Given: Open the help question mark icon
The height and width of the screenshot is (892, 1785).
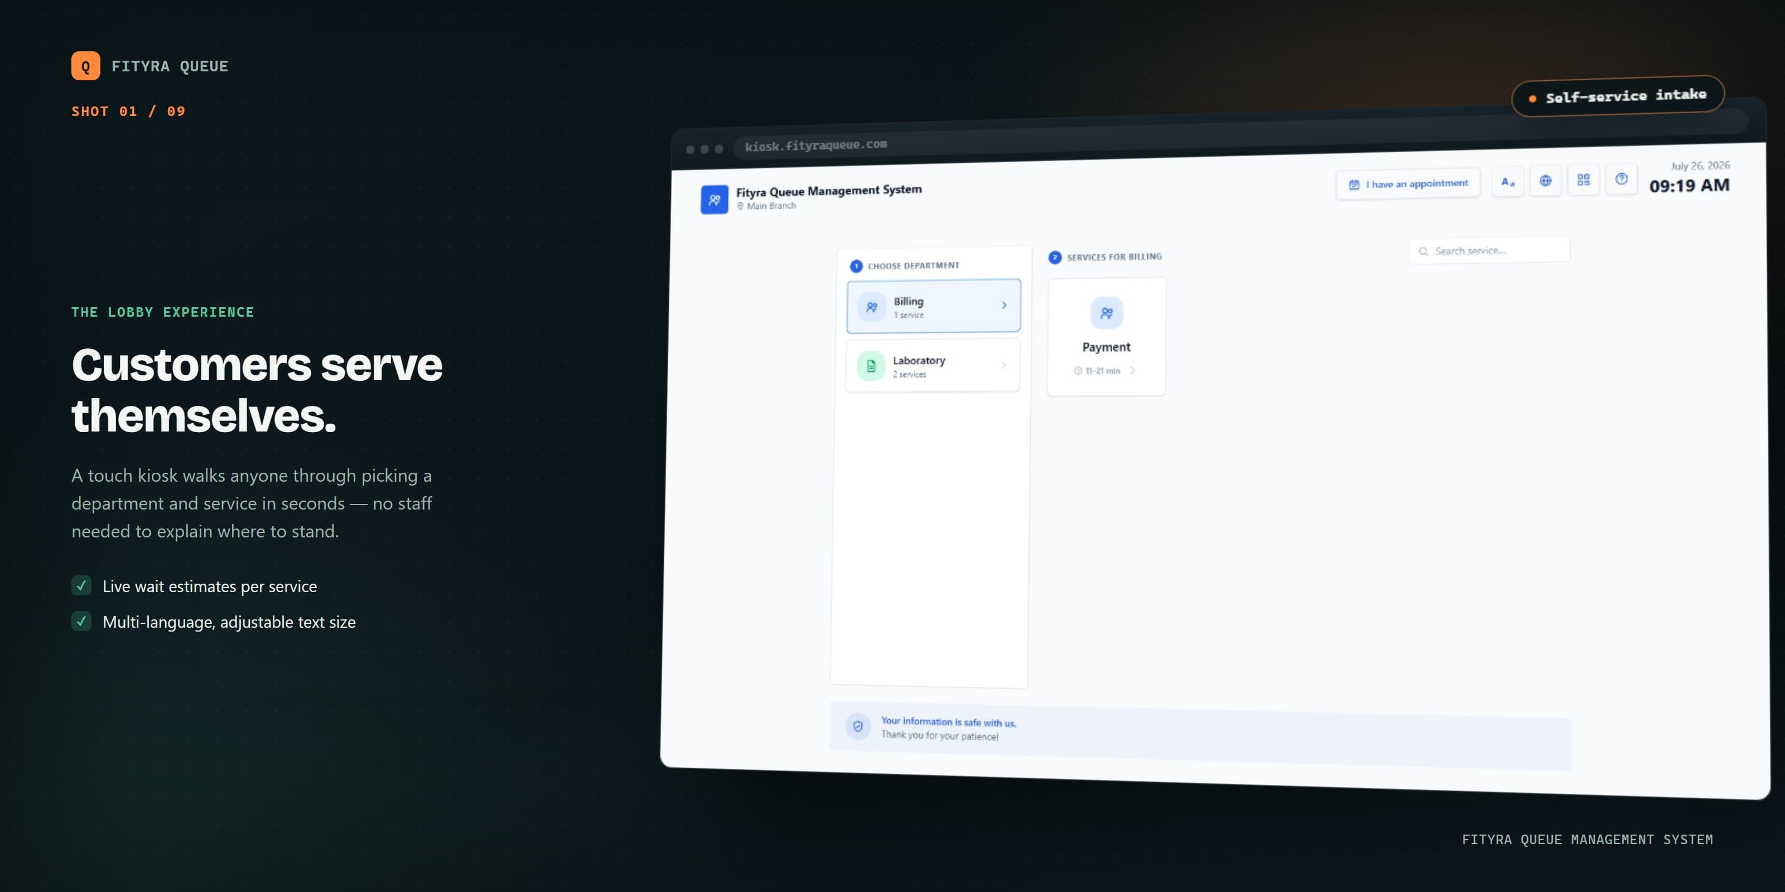Looking at the screenshot, I should click(1622, 180).
